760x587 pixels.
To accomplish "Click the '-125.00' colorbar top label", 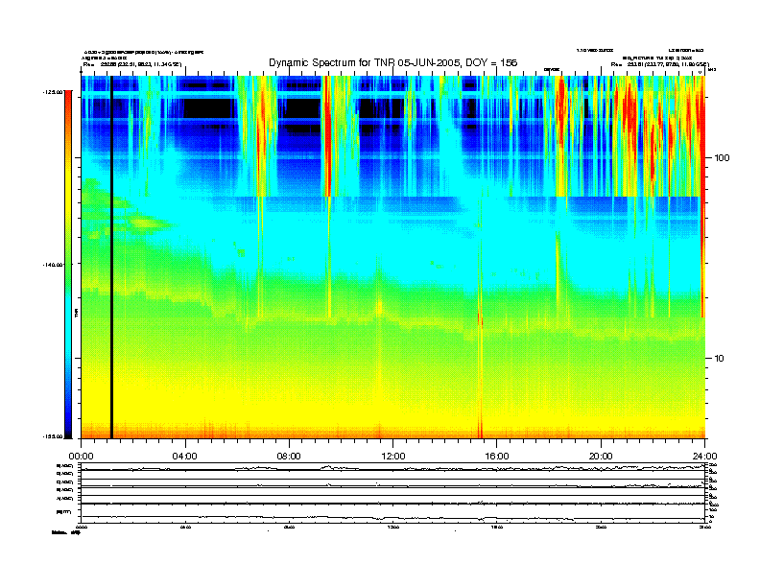I will click(x=53, y=91).
